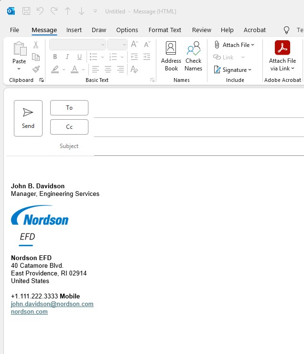Apply a bulleted list
The image size is (304, 354).
tap(93, 57)
